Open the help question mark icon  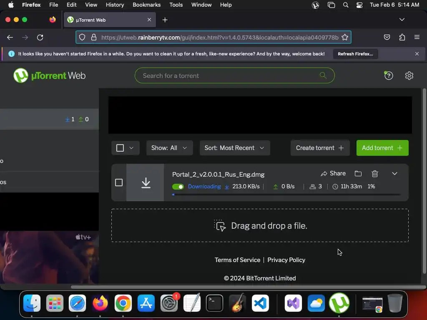pos(389,75)
